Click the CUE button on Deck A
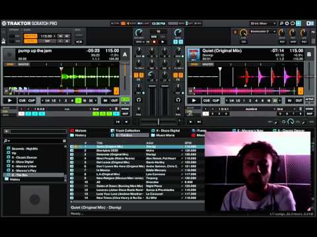This screenshot has height=237, width=317. pyautogui.click(x=22, y=101)
